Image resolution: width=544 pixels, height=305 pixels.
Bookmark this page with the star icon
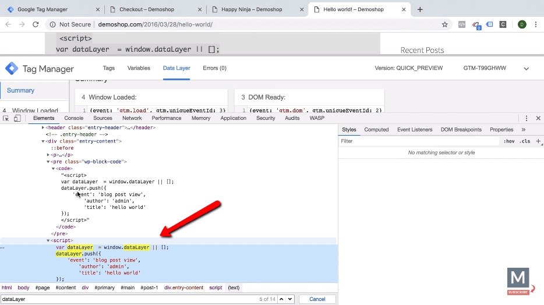[x=445, y=24]
